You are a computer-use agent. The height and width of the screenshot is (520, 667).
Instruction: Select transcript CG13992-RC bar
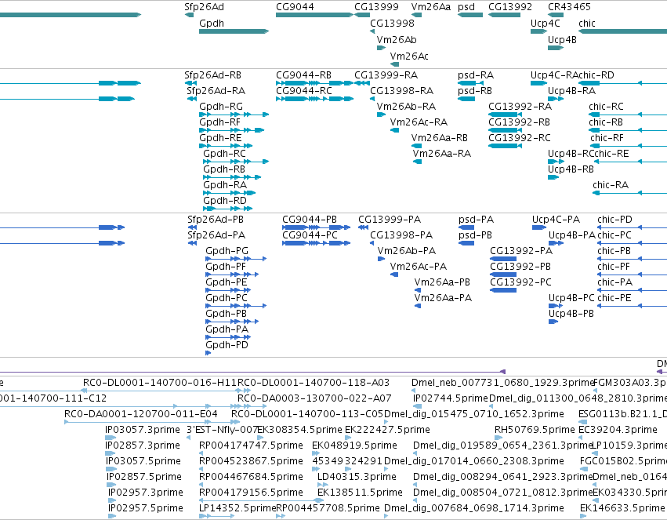click(505, 146)
